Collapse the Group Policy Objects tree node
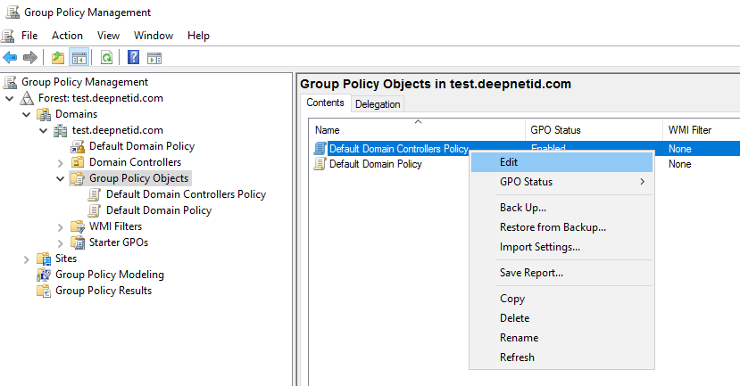The width and height of the screenshot is (740, 386). coord(61,178)
